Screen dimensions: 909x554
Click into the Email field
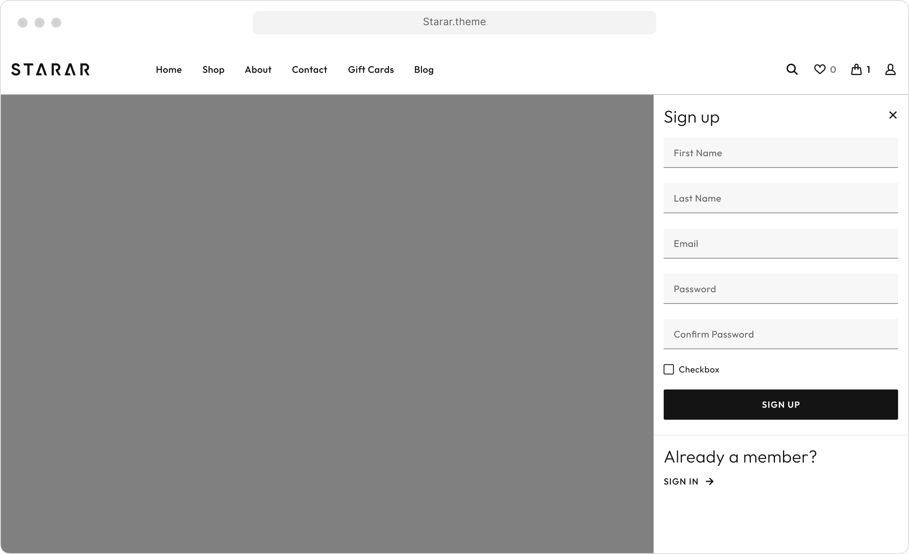[780, 243]
